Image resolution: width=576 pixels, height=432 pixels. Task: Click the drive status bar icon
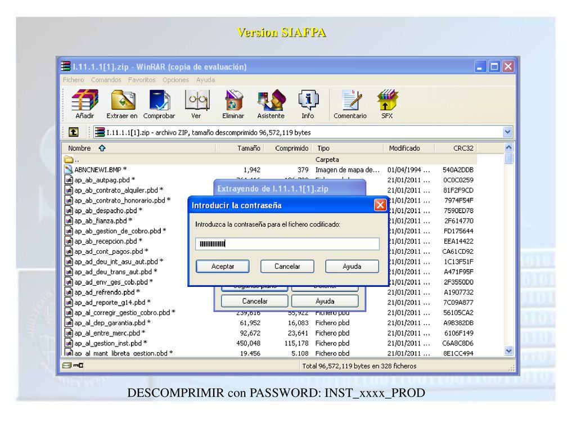(x=67, y=366)
